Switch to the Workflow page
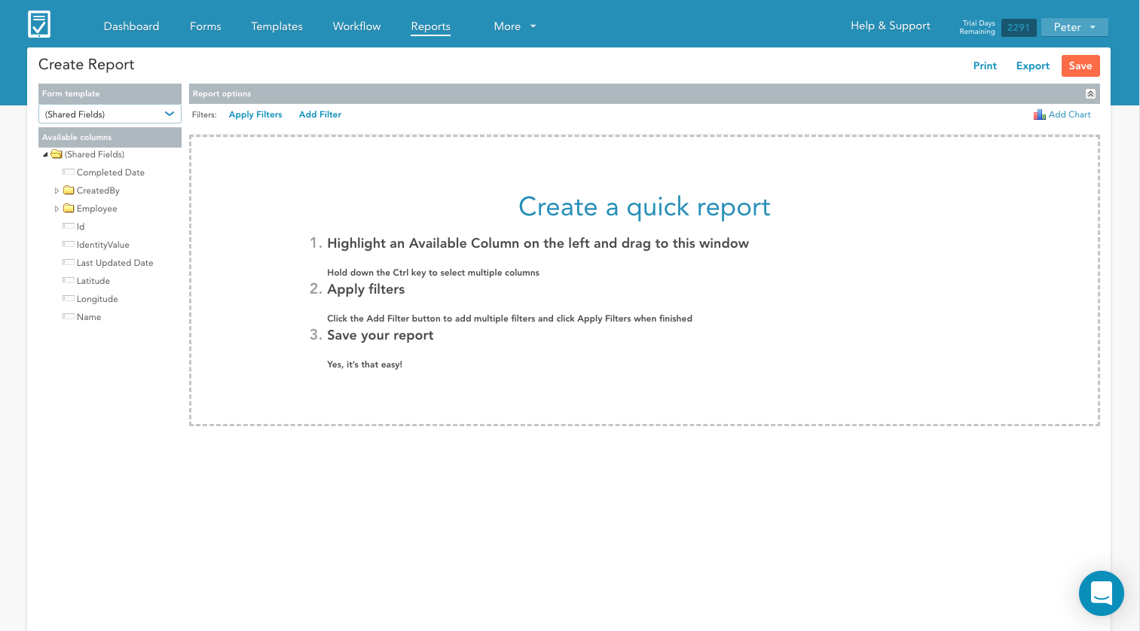Image resolution: width=1140 pixels, height=631 pixels. [x=356, y=26]
